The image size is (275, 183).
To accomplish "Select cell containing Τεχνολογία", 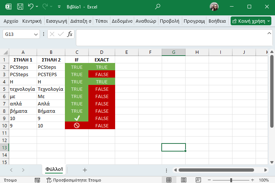I will coord(51,89).
